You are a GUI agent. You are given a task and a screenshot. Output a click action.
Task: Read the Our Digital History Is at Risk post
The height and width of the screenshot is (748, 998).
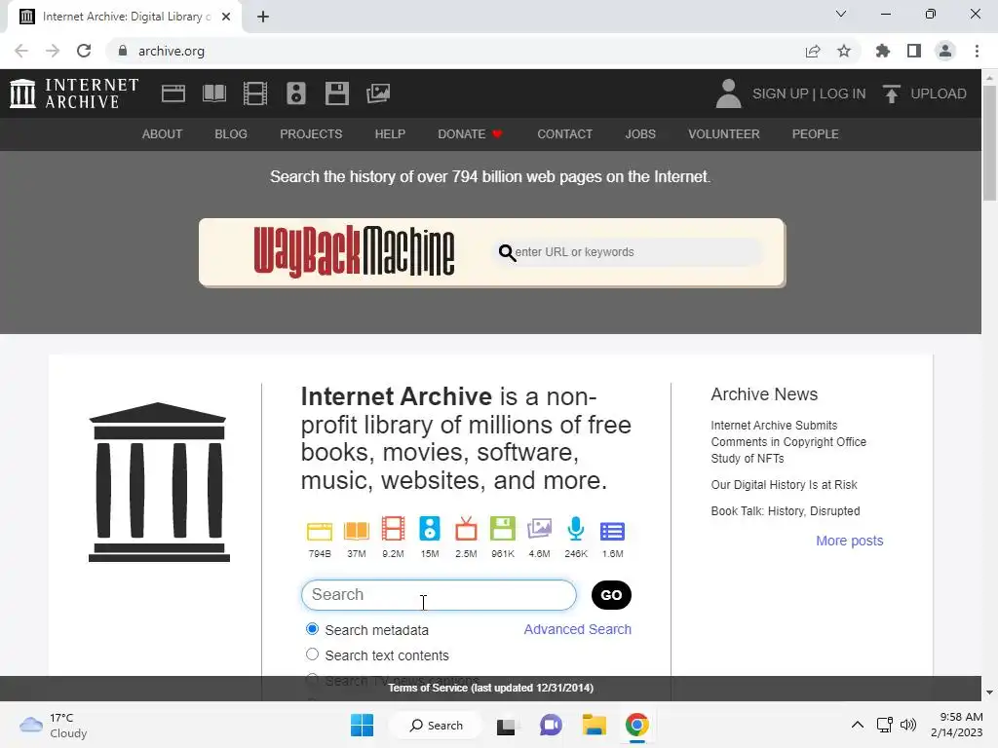coord(785,485)
